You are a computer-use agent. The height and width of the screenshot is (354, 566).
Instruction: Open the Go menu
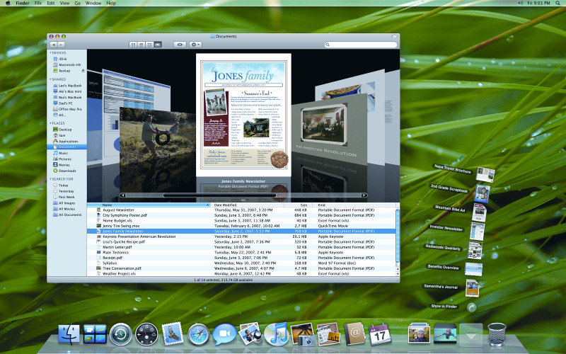pyautogui.click(x=77, y=3)
